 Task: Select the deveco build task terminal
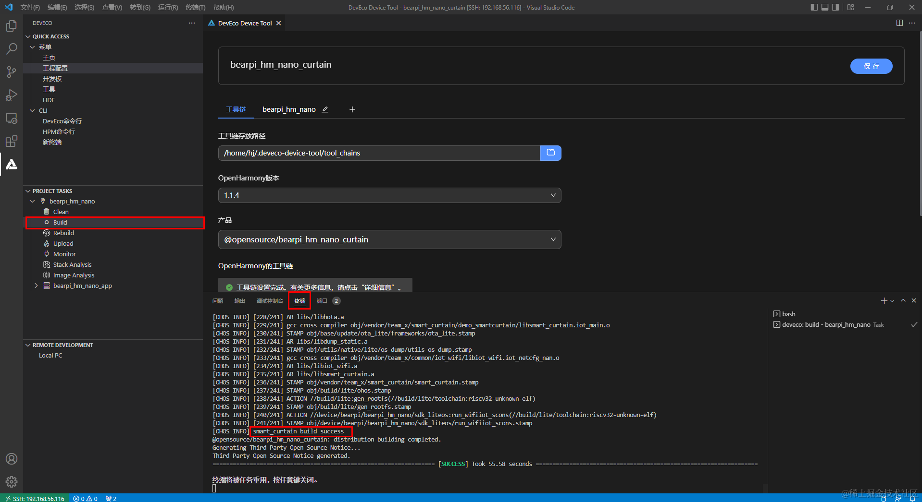tap(844, 325)
